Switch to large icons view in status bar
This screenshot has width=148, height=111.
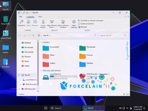click(x=128, y=94)
